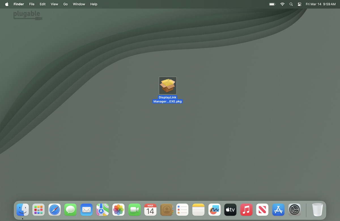Open Freeform from the Dock
Image resolution: width=340 pixels, height=221 pixels.
pos(214,209)
